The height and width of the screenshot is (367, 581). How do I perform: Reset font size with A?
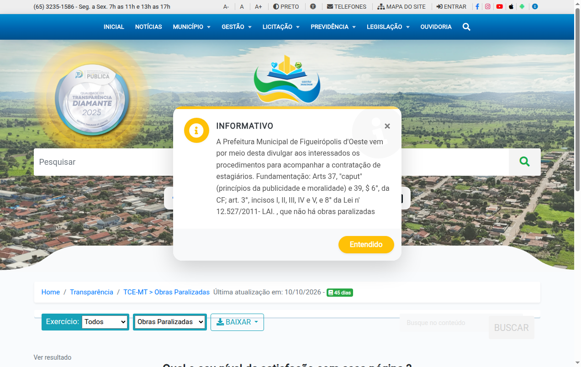pyautogui.click(x=242, y=7)
